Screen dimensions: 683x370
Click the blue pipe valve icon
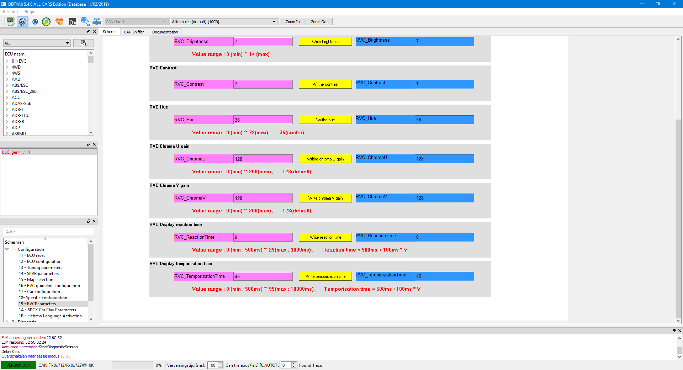[97, 22]
